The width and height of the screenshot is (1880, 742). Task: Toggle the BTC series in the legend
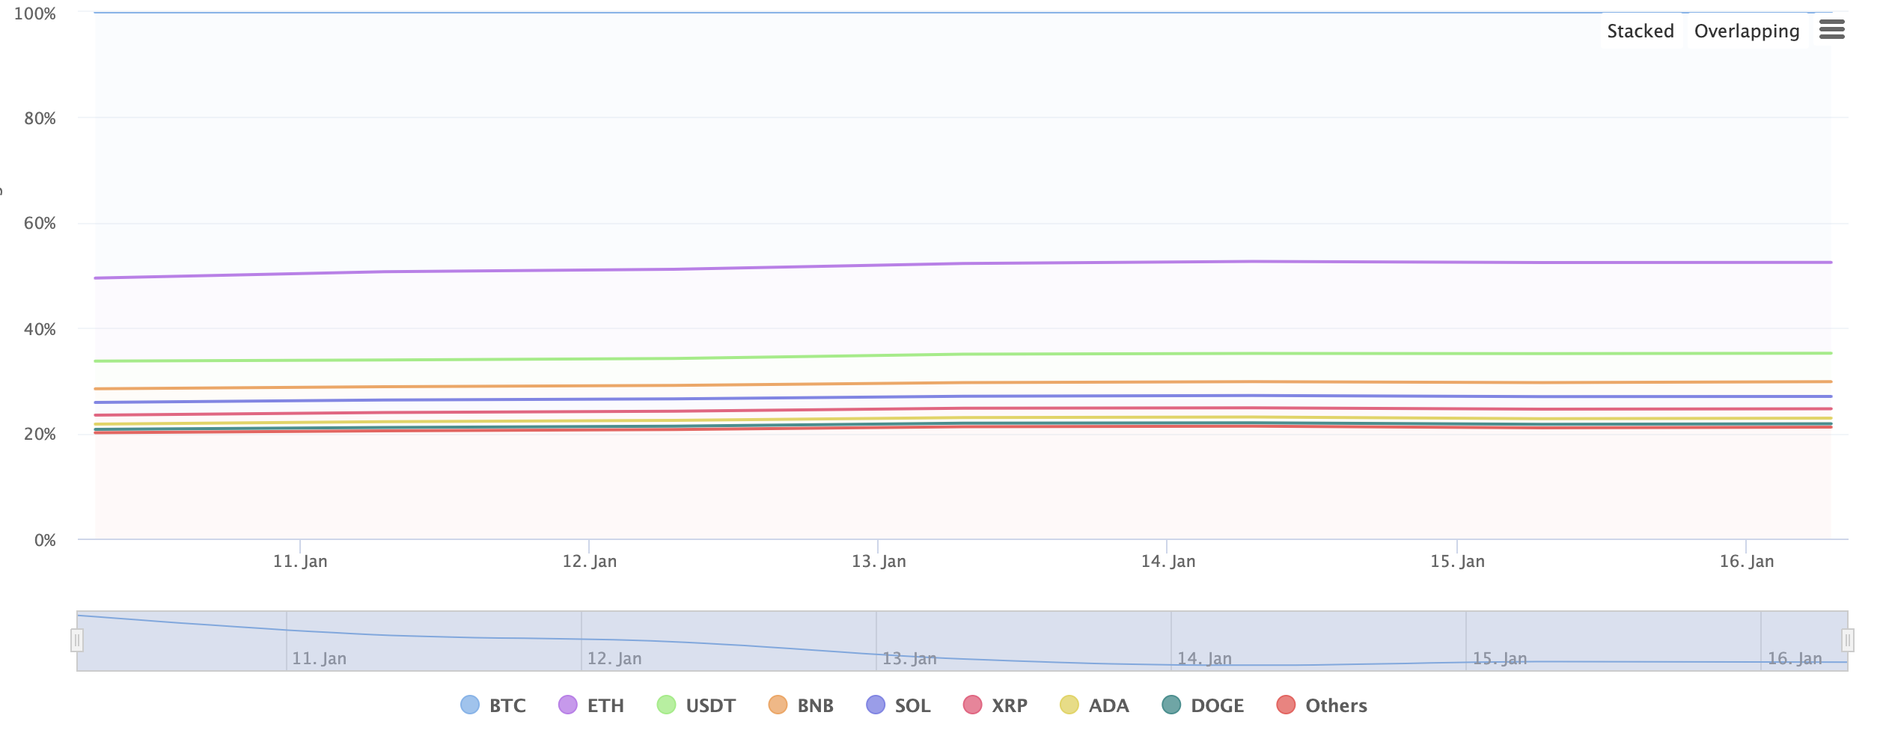[x=494, y=705]
